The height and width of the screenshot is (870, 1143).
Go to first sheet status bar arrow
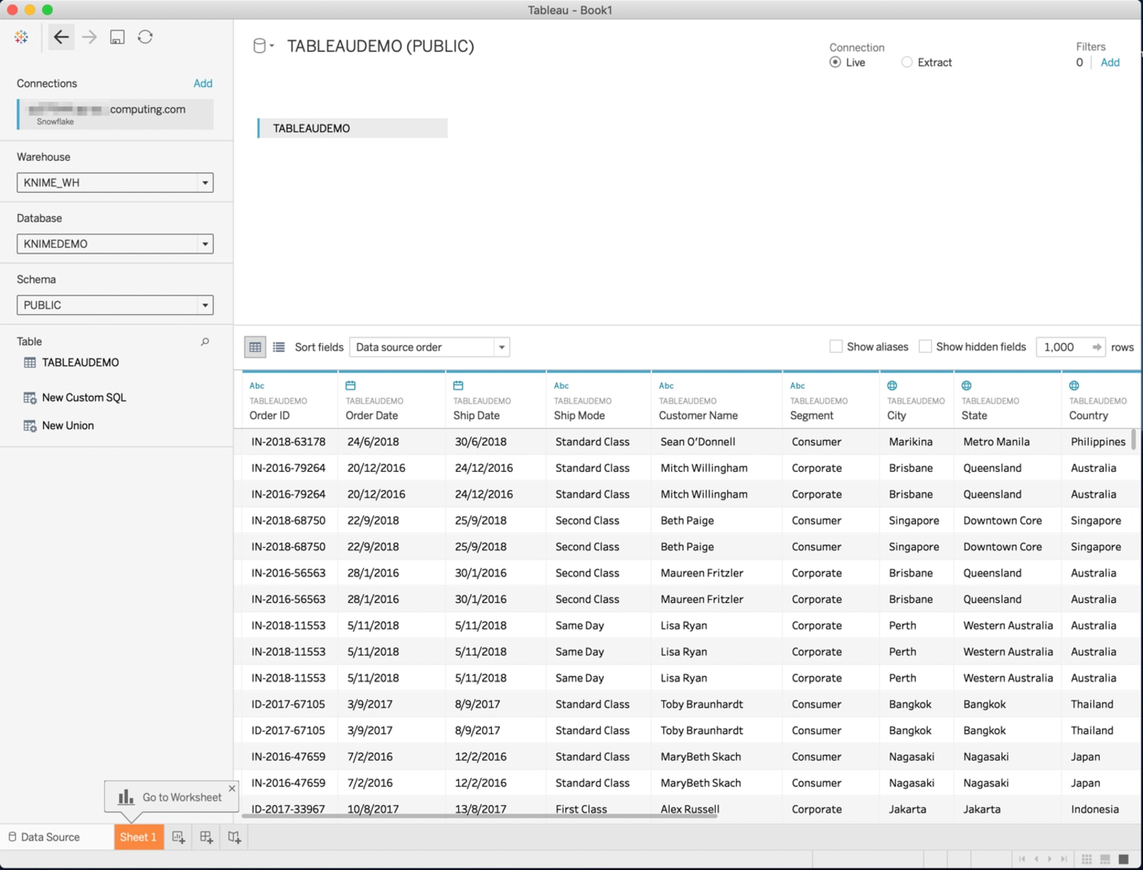point(1022,859)
